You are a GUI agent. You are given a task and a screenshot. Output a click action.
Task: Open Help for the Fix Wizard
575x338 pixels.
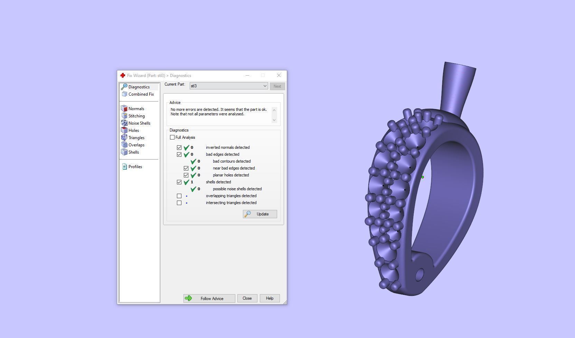click(270, 298)
